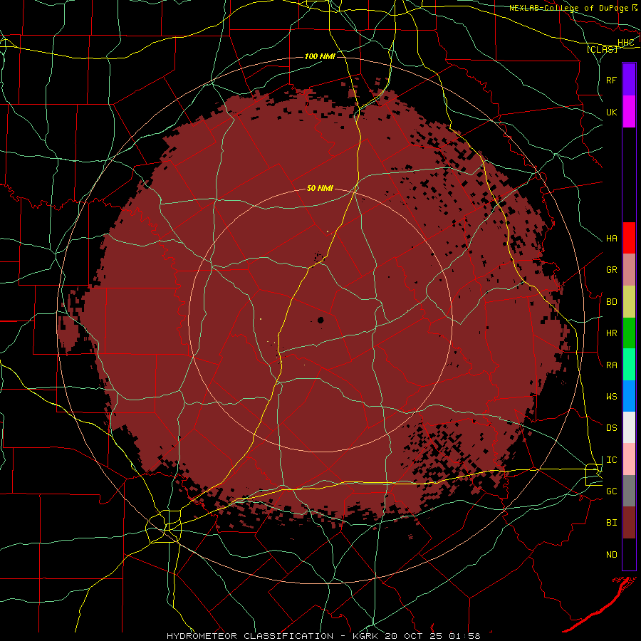
Task: Select the GR hail color swatch
Action: (x=629, y=270)
